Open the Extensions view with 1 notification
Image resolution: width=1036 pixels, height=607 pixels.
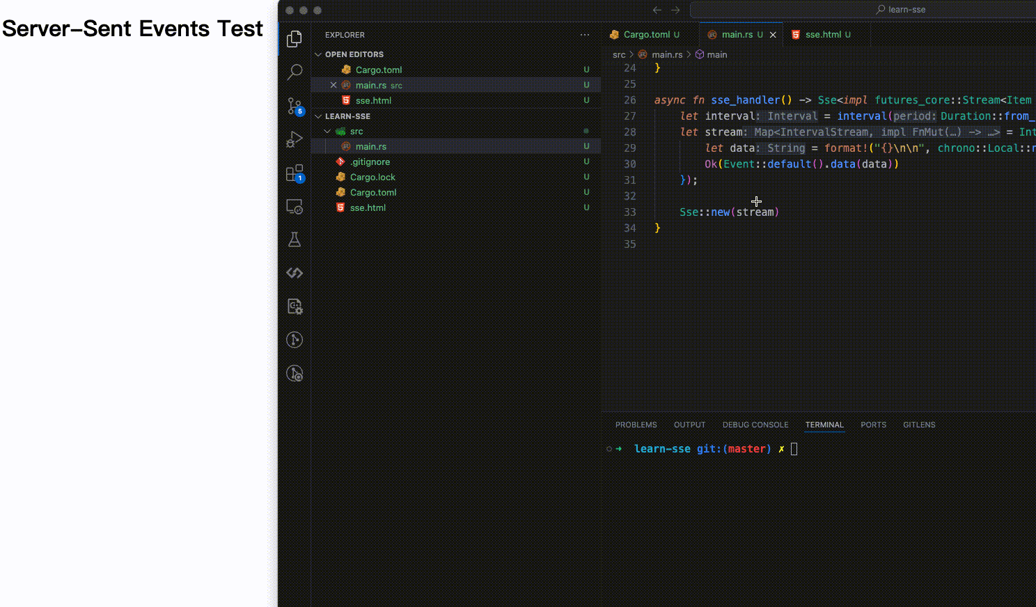[295, 172]
